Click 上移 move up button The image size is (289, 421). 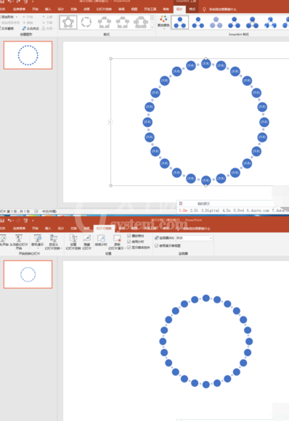click(x=47, y=17)
